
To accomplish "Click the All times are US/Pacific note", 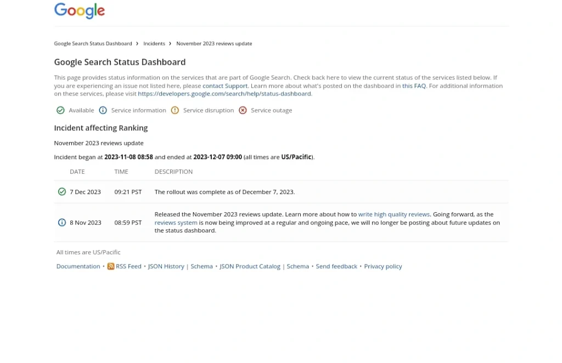I will click(x=88, y=252).
